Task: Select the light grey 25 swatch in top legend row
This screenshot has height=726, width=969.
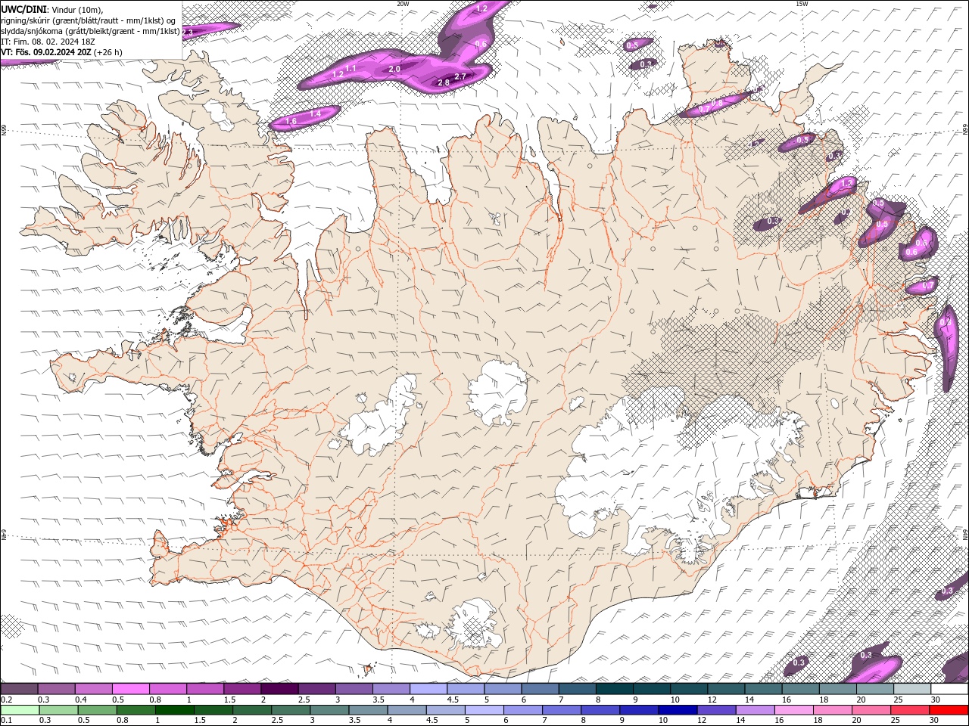Action: click(x=913, y=689)
